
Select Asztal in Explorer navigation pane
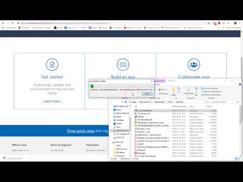[117, 110]
